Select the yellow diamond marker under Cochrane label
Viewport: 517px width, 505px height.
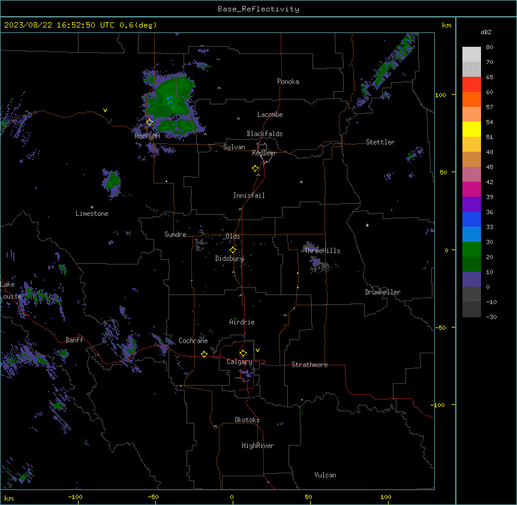pyautogui.click(x=204, y=354)
